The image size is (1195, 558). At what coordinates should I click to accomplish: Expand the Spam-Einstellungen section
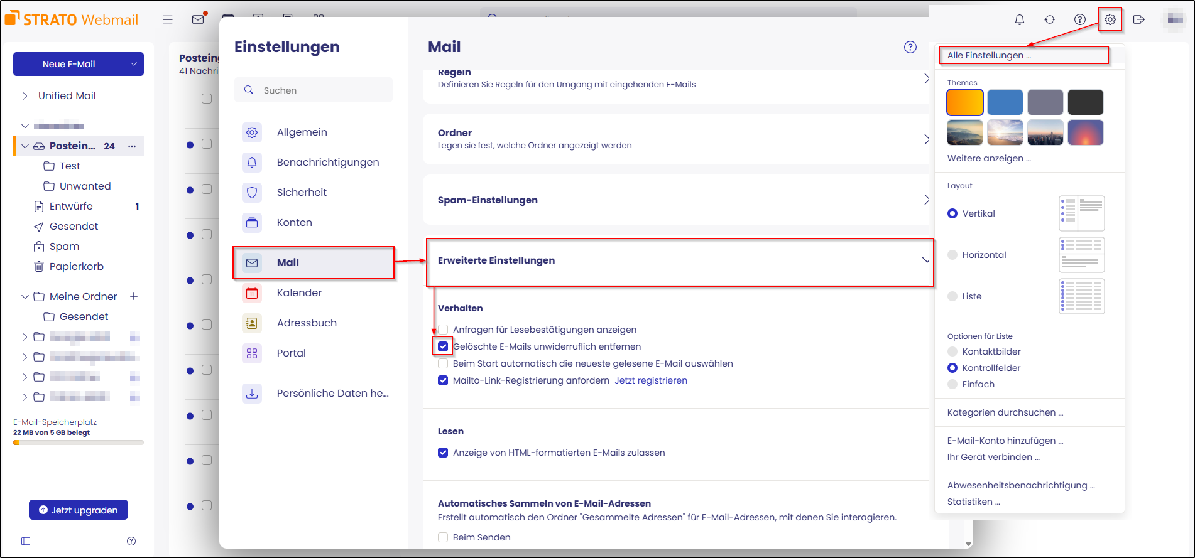tap(676, 200)
